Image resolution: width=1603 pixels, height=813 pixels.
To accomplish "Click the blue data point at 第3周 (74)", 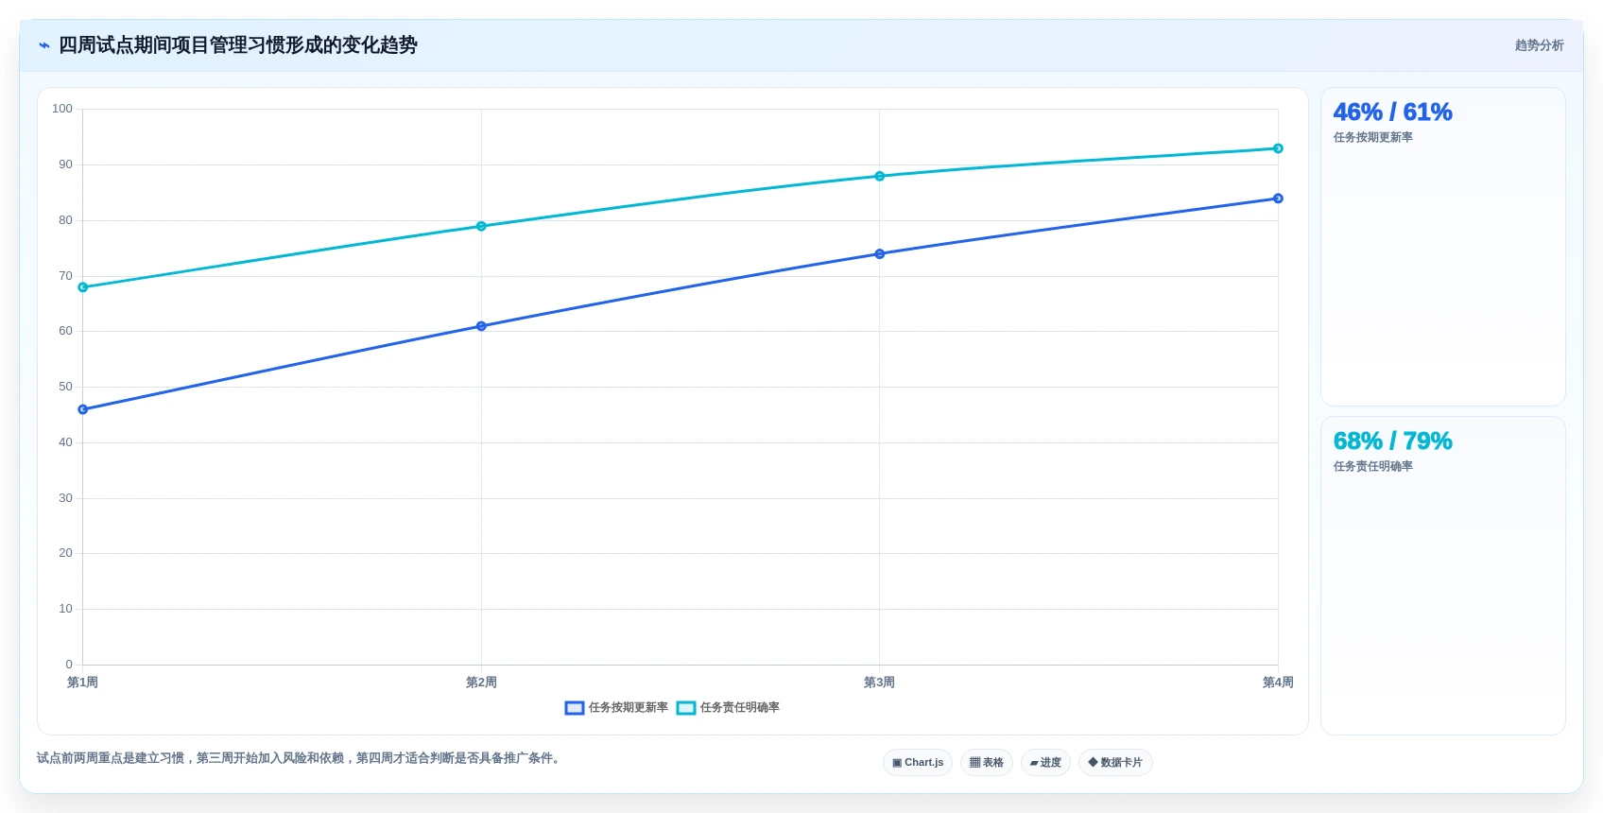I will tap(880, 254).
